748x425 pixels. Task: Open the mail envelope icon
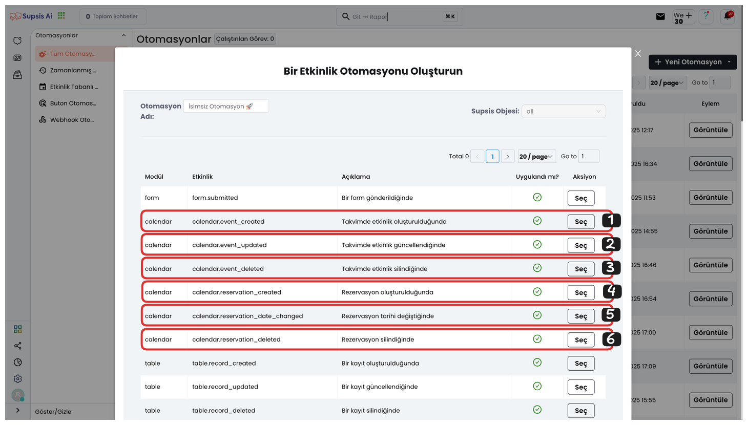click(660, 16)
